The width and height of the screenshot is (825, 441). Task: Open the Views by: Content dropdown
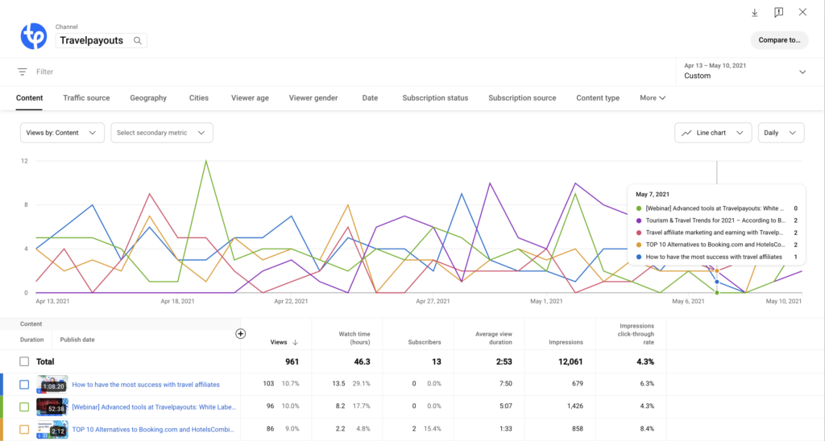click(x=62, y=133)
